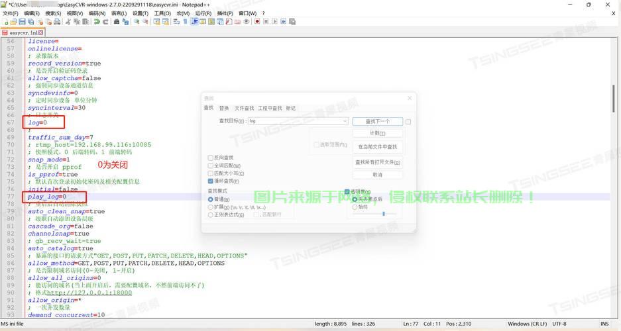621x331 pixels.
Task: Cut selection with the scissors icon
Action: point(68,22)
